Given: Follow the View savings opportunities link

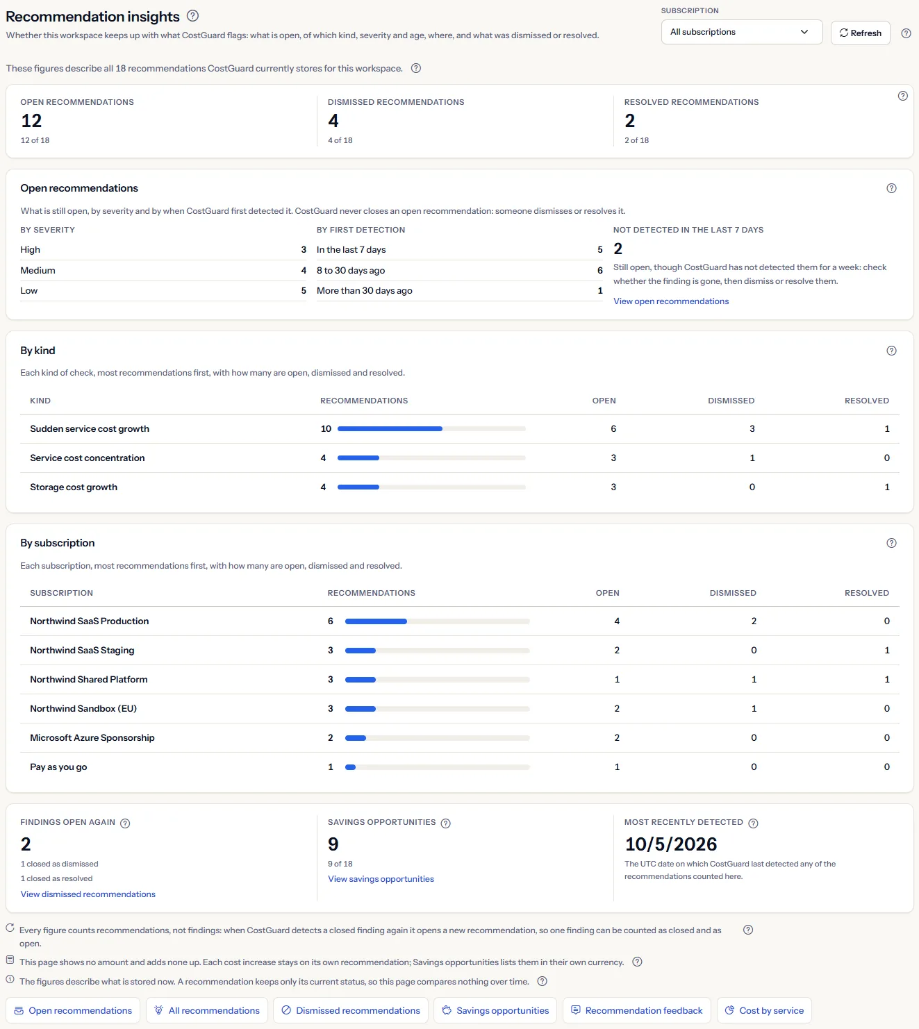Looking at the screenshot, I should click(381, 879).
